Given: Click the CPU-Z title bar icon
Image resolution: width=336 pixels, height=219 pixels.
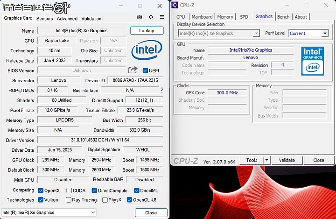Looking at the screenshot, I should (175, 5).
